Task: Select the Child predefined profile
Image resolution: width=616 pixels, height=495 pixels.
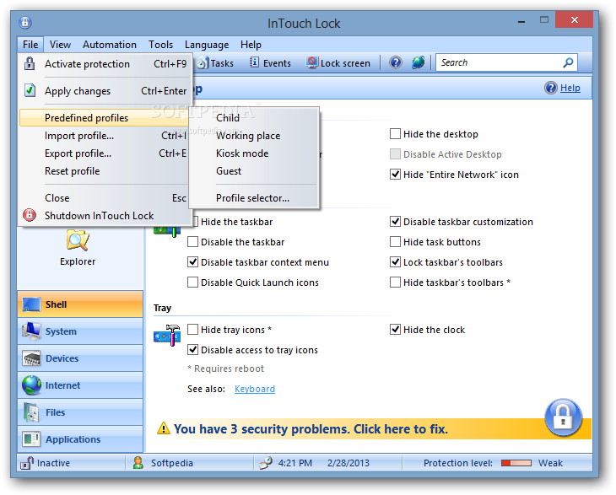Action: (x=254, y=118)
